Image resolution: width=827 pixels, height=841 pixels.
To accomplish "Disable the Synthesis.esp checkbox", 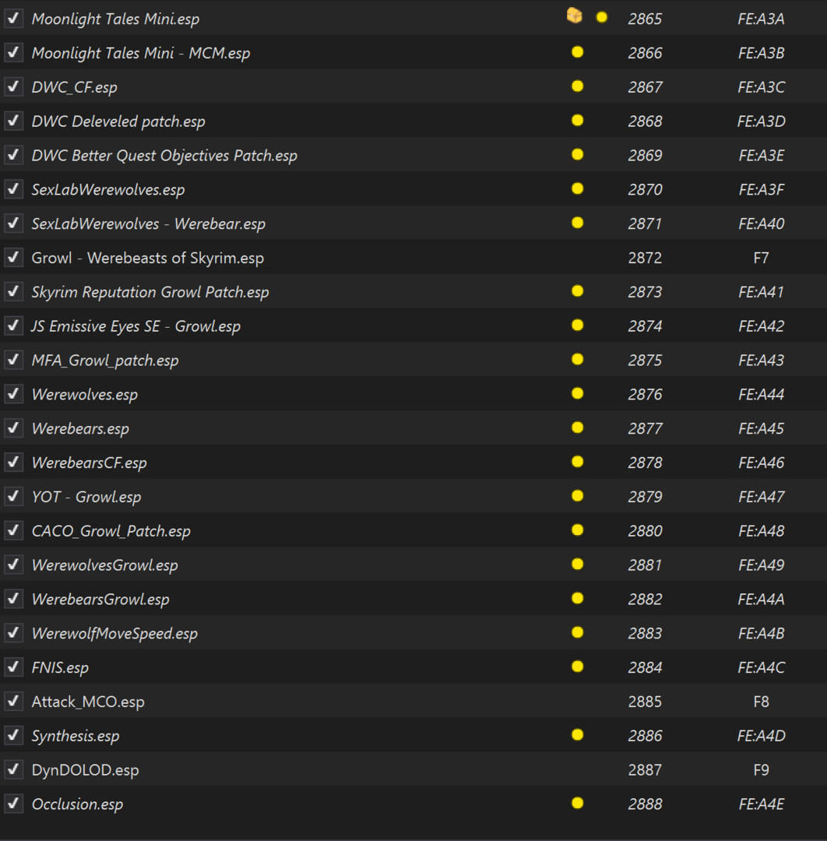I will pyautogui.click(x=13, y=735).
